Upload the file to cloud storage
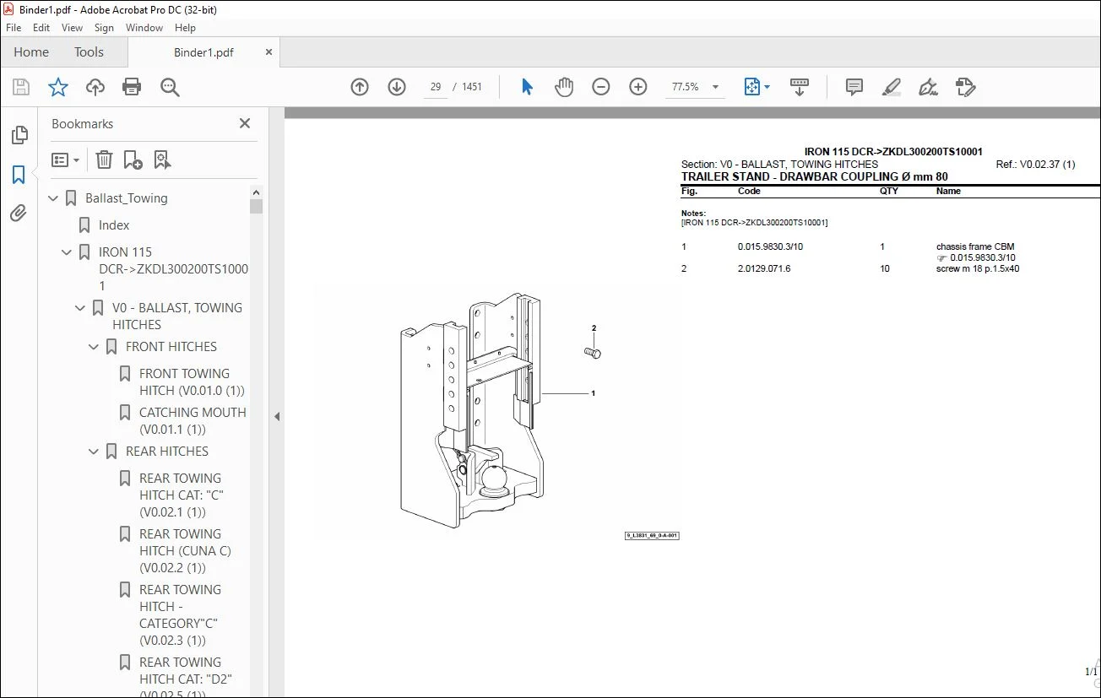 (x=95, y=87)
